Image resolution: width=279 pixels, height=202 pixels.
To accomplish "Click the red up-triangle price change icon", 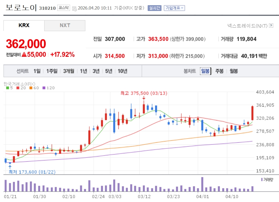I will [x=24, y=54].
